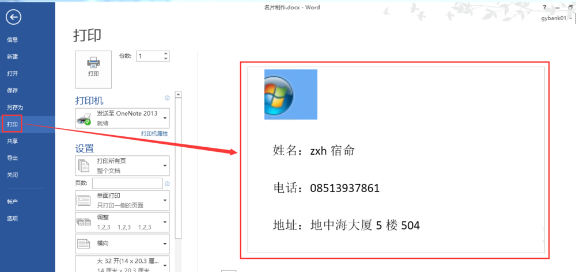Click the Windows logo image in preview
Viewport: 576px width, 272px height.
(x=290, y=94)
